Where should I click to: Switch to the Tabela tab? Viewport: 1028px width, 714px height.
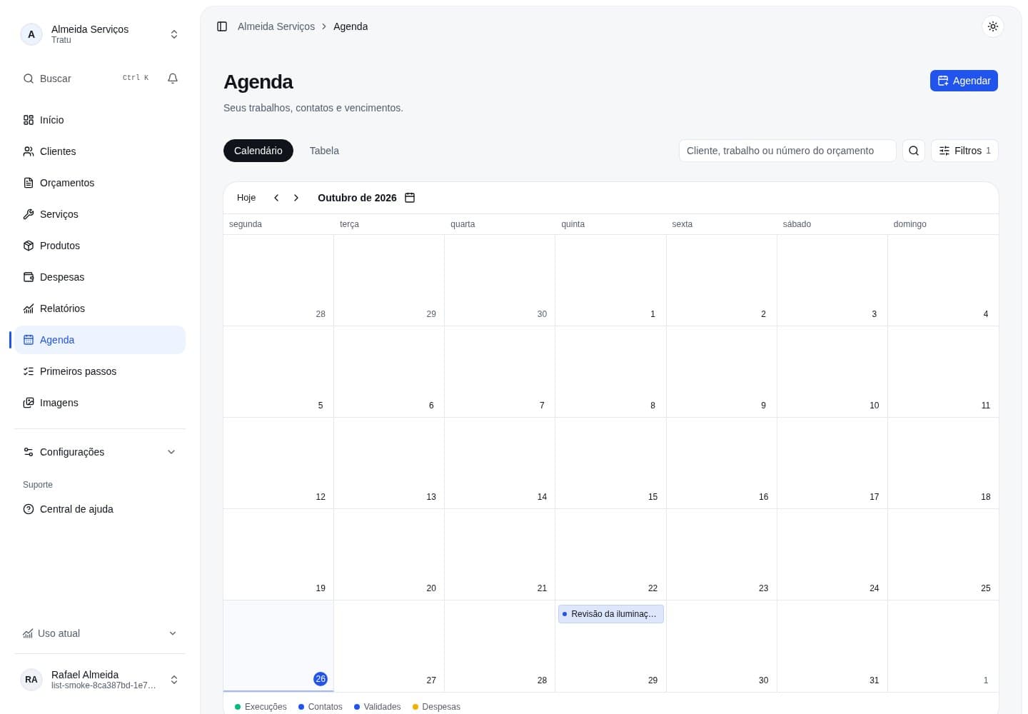click(x=324, y=151)
